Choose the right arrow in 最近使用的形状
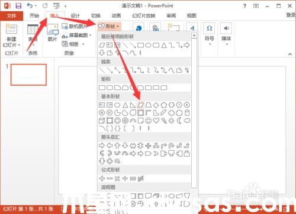The height and width of the screenshot is (214, 296). click(186, 46)
